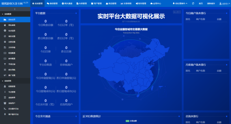Click the vertical dots icon for 节点管理
This screenshot has height=124, width=231.
tap(5, 92)
